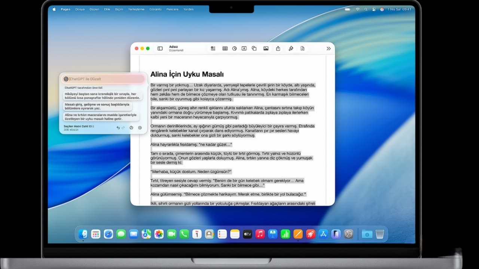Click the Pages icon in the Dock
The image size is (479, 269).
[x=298, y=234]
